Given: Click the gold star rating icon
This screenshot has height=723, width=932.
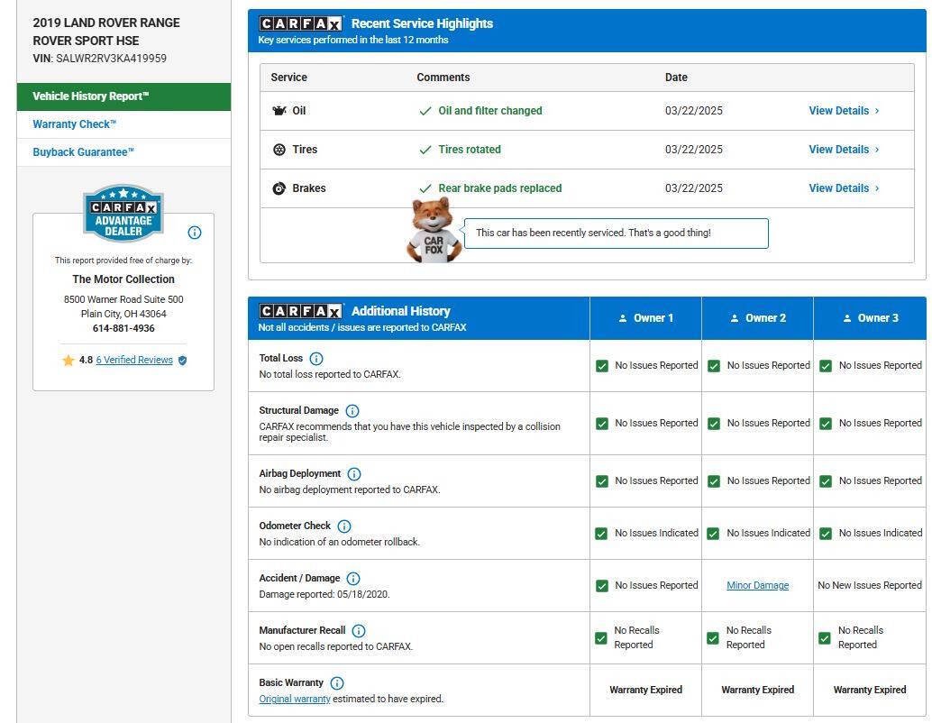Looking at the screenshot, I should pyautogui.click(x=69, y=361).
